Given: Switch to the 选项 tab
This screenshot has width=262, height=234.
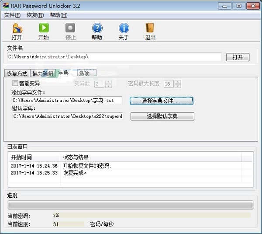Looking at the screenshot, I should (86, 73).
